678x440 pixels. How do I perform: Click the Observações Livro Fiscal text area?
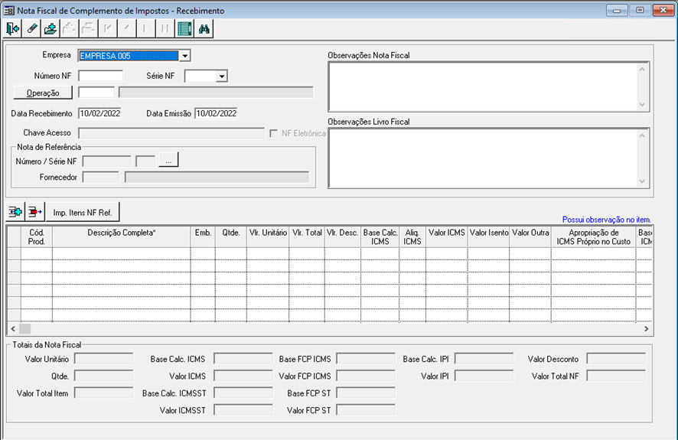[483, 158]
